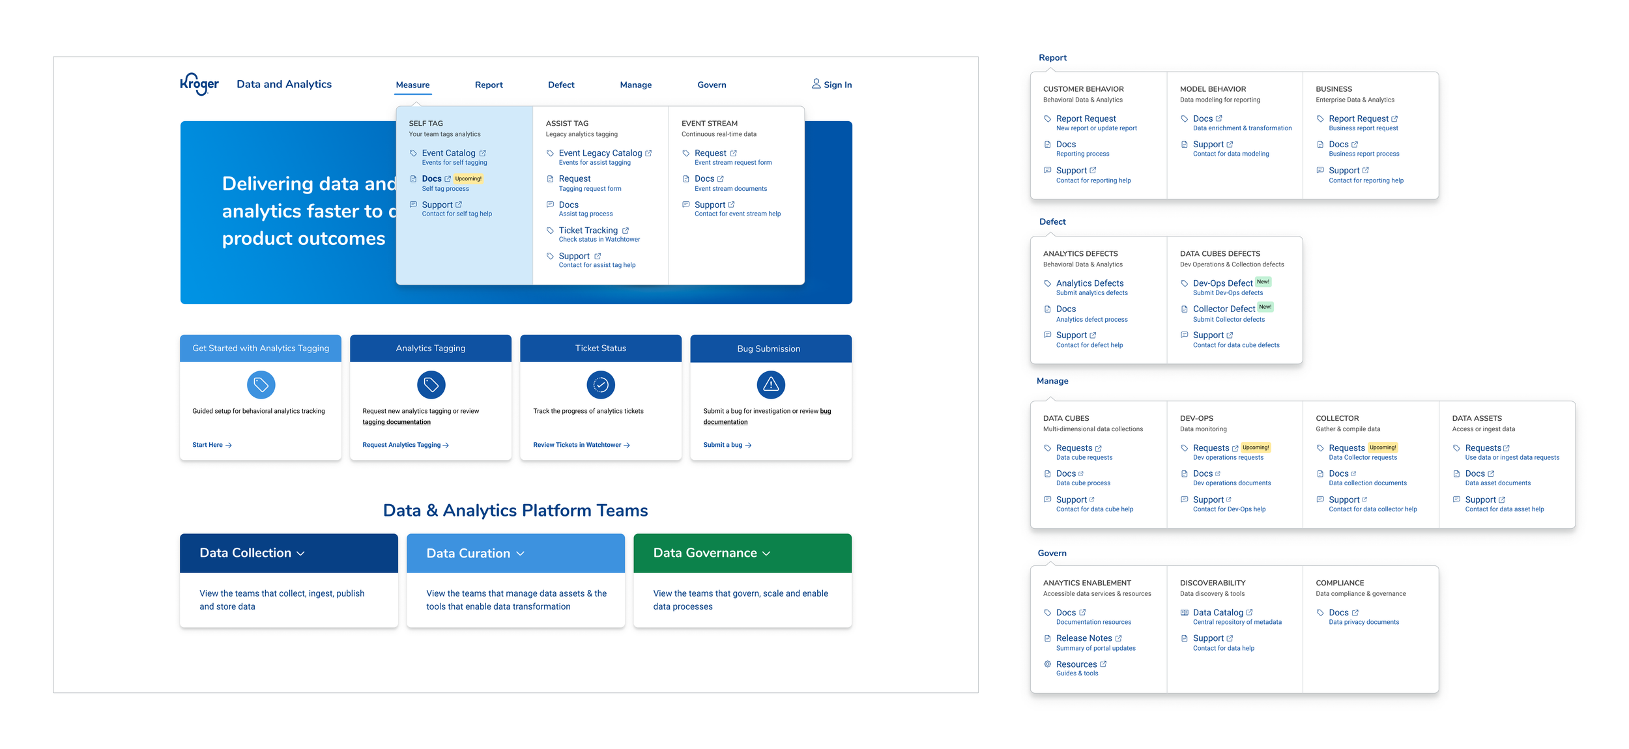Open Ticket Tracking in Assist Tag column
Screen dimensions: 1629x749
pyautogui.click(x=588, y=231)
